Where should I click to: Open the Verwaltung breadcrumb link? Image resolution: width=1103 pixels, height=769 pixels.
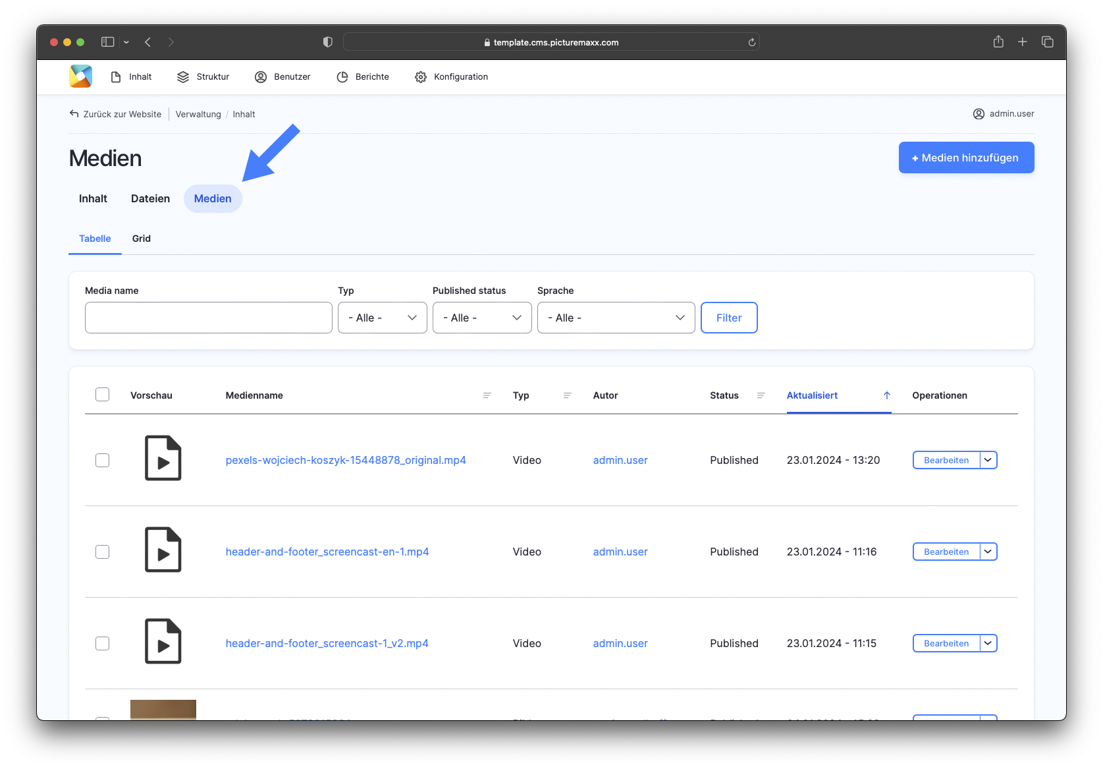click(198, 114)
